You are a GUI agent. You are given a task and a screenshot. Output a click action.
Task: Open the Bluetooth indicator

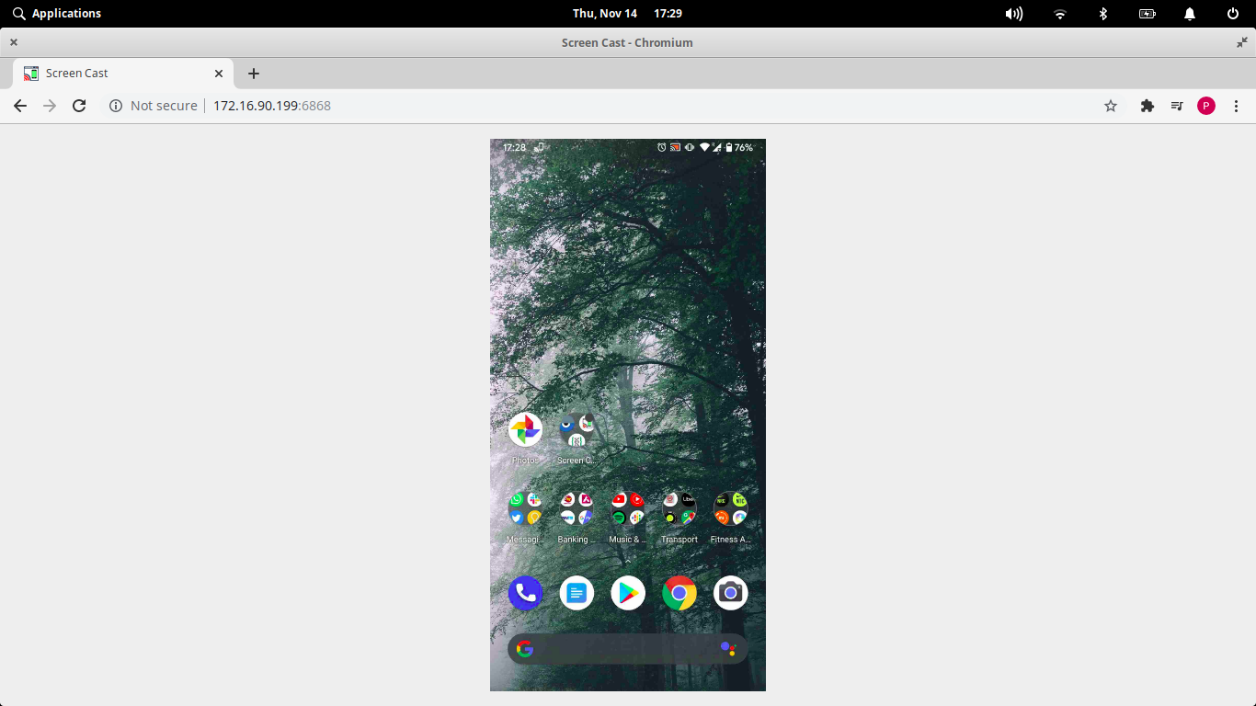1103,14
